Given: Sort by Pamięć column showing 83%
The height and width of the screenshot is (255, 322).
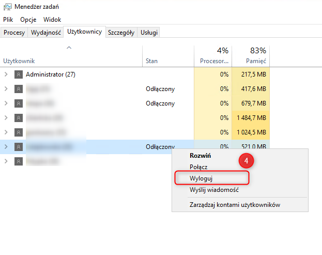Looking at the screenshot, I should [251, 56].
